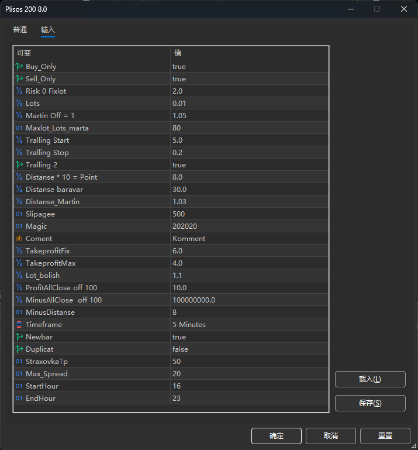The image size is (418, 450).
Task: Click the double-type icon beside Lots
Action: point(19,104)
